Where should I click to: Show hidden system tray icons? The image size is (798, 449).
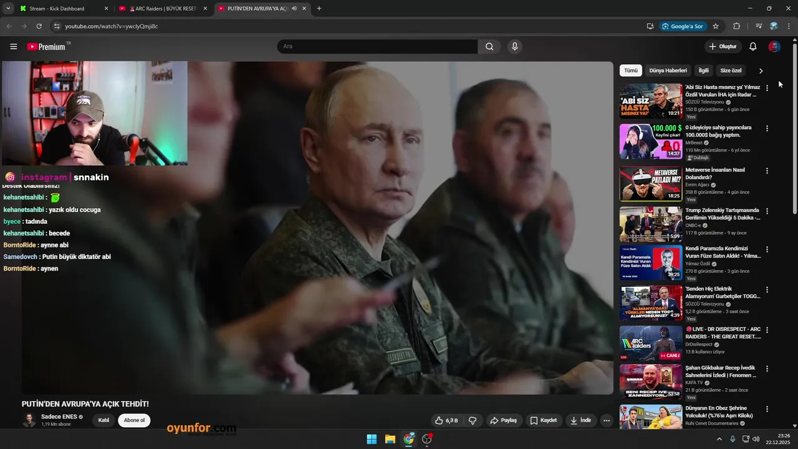(719, 439)
